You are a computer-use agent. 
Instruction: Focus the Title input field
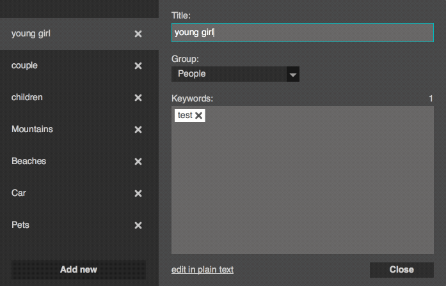pos(303,33)
